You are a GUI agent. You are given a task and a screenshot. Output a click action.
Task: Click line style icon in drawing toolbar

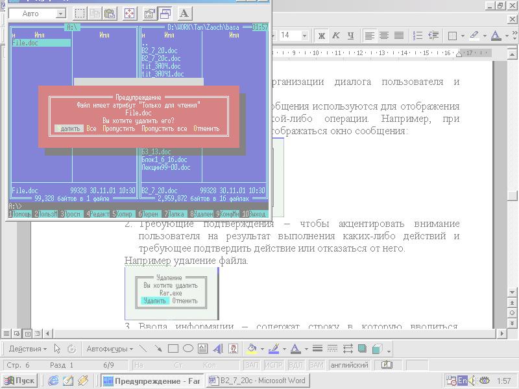[317, 348]
